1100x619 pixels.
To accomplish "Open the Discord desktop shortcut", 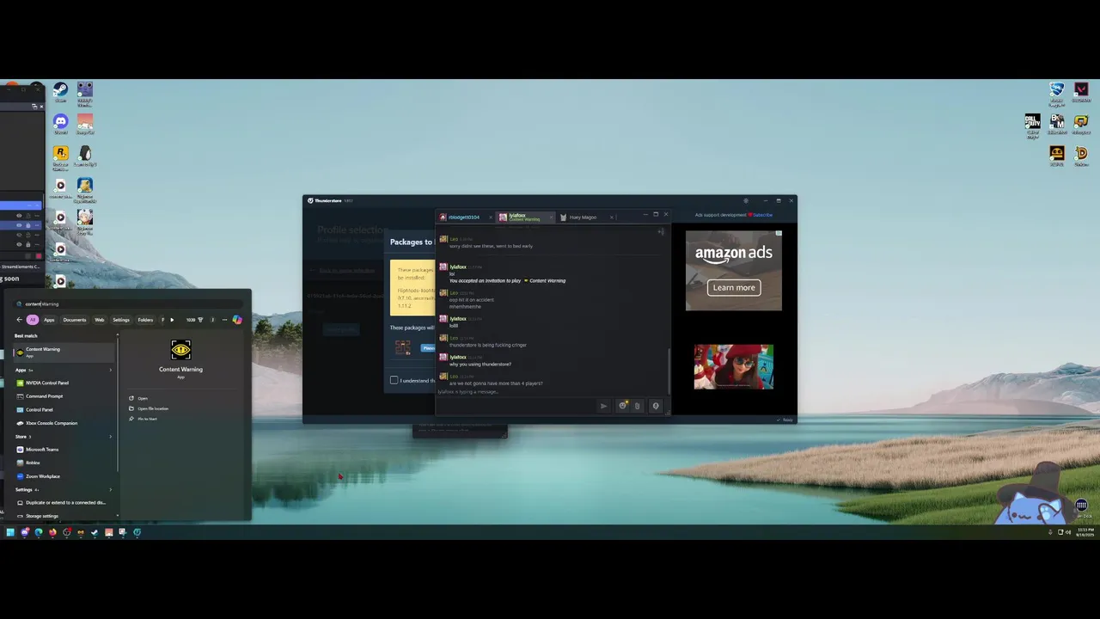I will pos(60,124).
